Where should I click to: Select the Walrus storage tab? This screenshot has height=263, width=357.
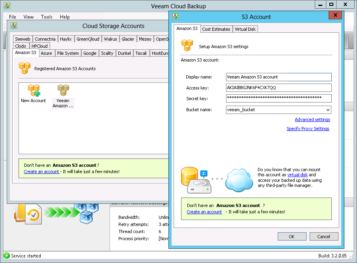tap(110, 39)
